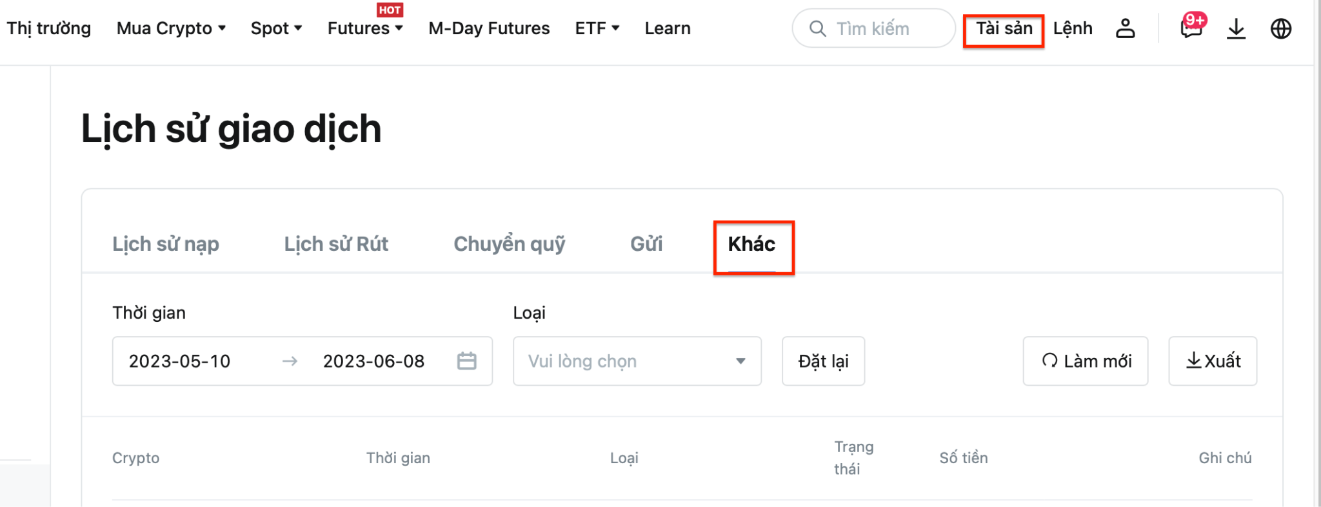Open the Futures dropdown menu
The height and width of the screenshot is (507, 1321).
[364, 28]
